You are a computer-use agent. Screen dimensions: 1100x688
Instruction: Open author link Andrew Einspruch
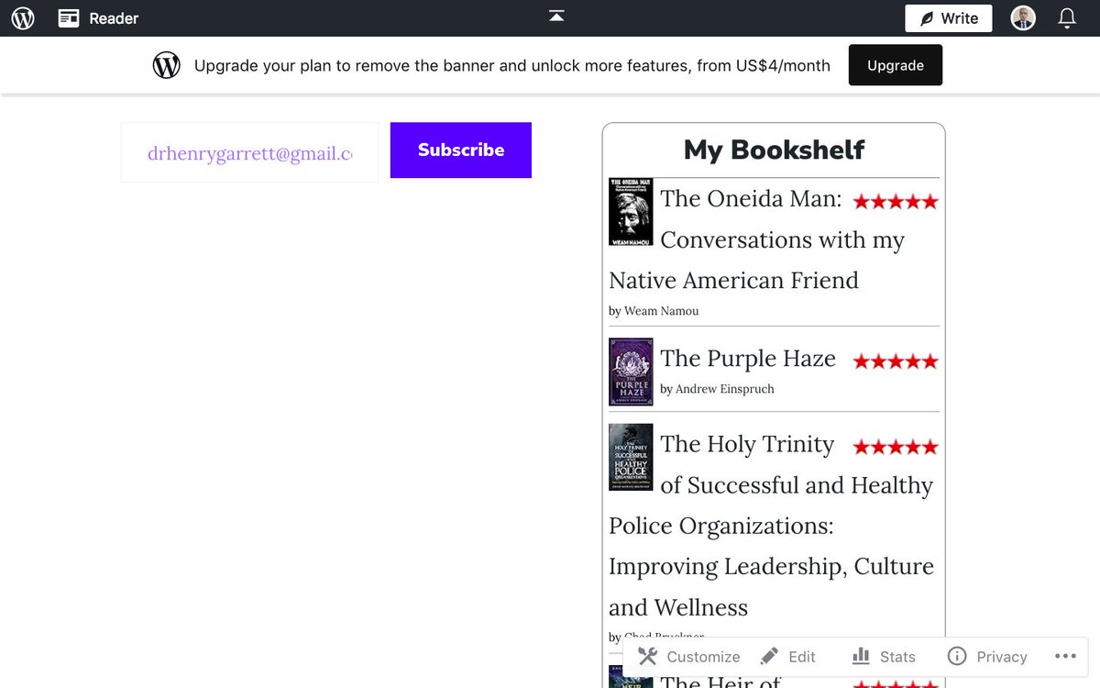click(724, 389)
